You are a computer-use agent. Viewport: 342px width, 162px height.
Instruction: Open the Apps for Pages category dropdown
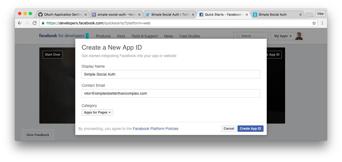click(x=97, y=112)
